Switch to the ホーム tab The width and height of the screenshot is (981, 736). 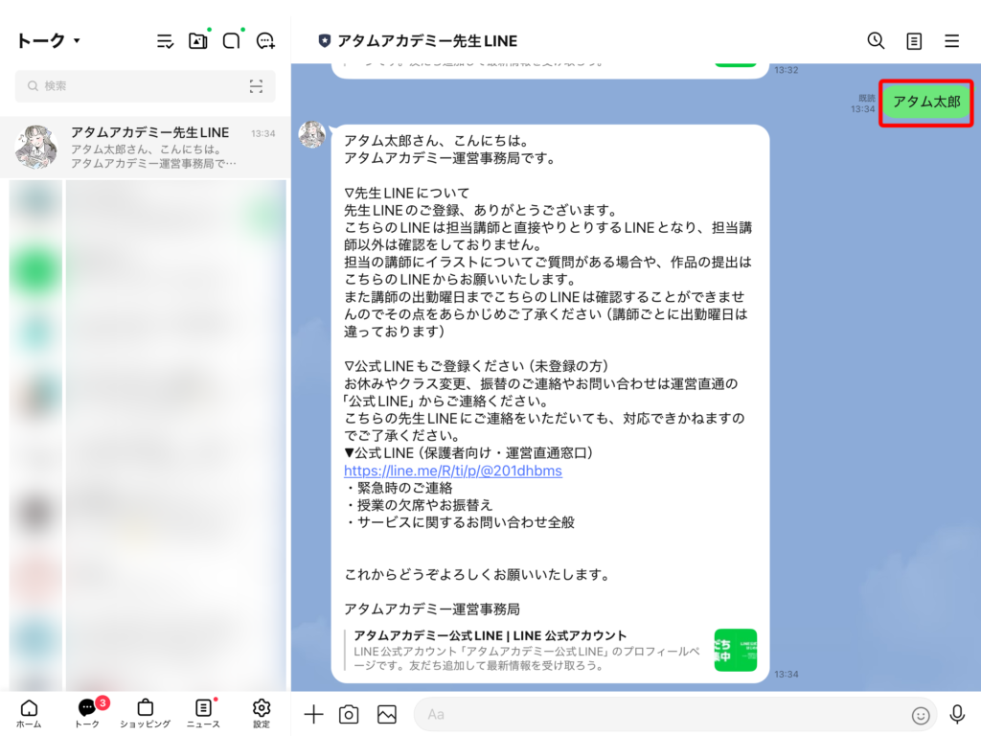point(29,713)
